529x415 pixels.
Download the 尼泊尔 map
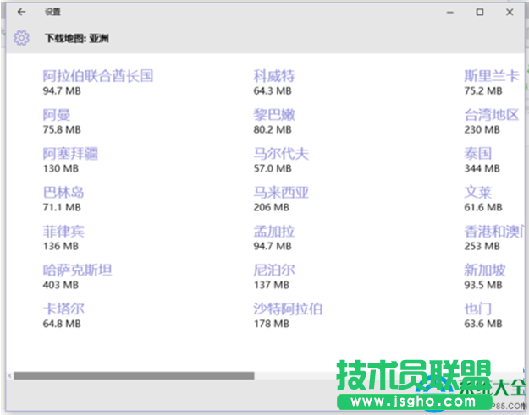274,270
